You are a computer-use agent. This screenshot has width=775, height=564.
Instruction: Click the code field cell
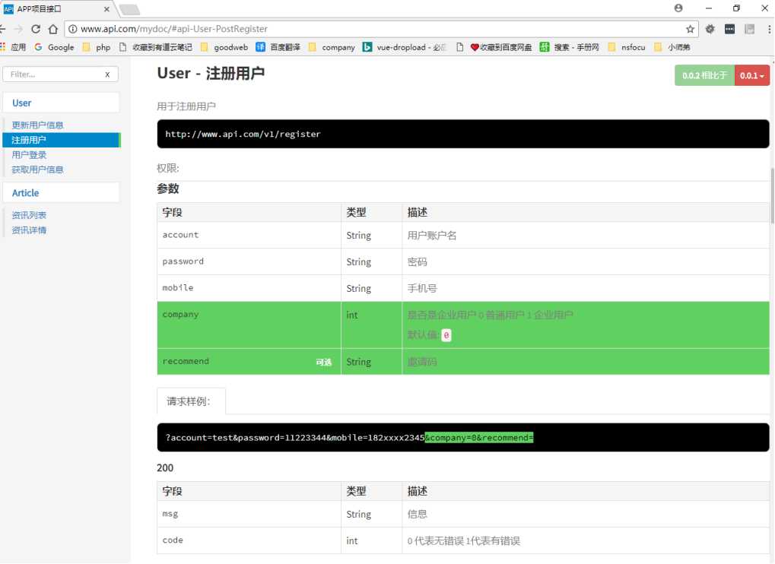click(x=249, y=540)
